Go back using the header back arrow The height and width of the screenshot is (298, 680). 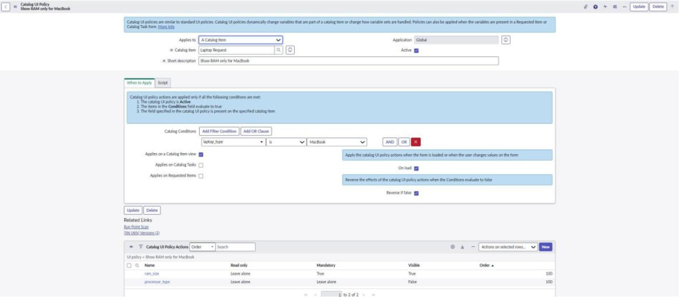coord(6,7)
